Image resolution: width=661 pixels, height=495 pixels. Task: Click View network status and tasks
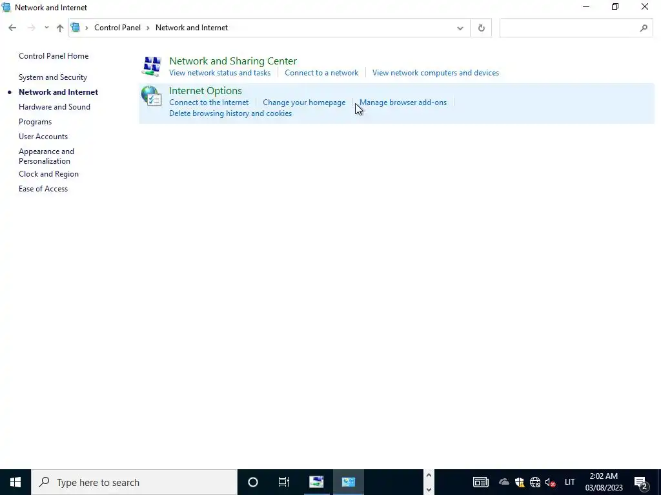point(219,73)
